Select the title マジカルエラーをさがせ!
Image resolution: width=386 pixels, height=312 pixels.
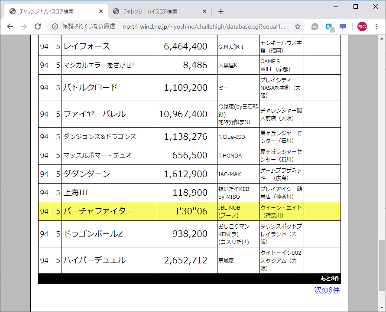[x=98, y=65]
